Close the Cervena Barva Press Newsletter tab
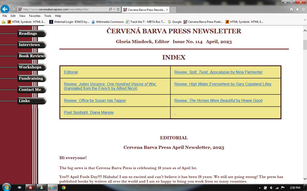Screen dimensions: 307x191 [167, 10]
